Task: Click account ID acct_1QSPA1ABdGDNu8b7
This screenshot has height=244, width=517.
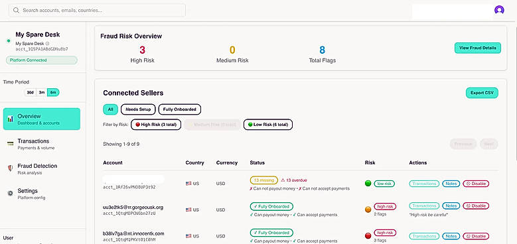Action: click(42, 49)
